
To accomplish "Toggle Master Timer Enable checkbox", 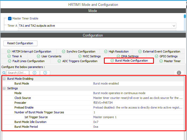I will (x=10, y=18).
